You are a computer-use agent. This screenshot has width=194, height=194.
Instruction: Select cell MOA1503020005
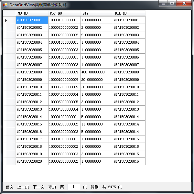tap(32, 50)
